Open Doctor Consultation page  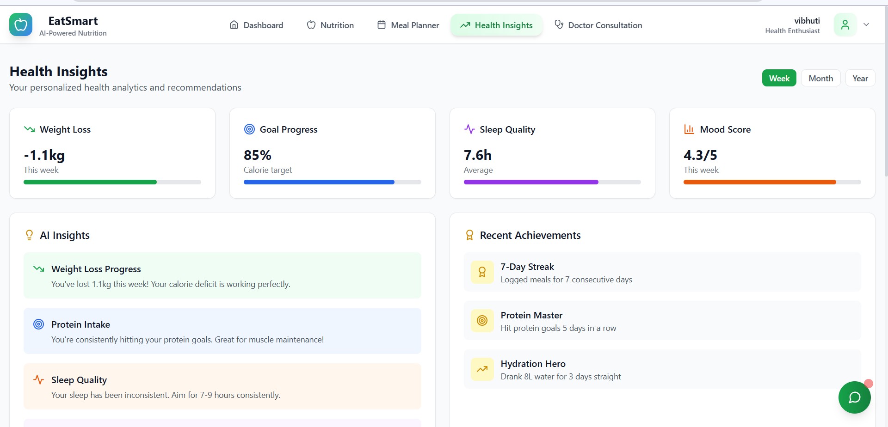tap(598, 25)
